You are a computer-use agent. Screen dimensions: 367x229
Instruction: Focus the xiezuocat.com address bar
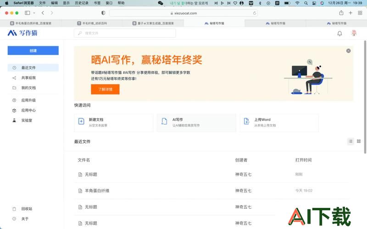click(183, 13)
